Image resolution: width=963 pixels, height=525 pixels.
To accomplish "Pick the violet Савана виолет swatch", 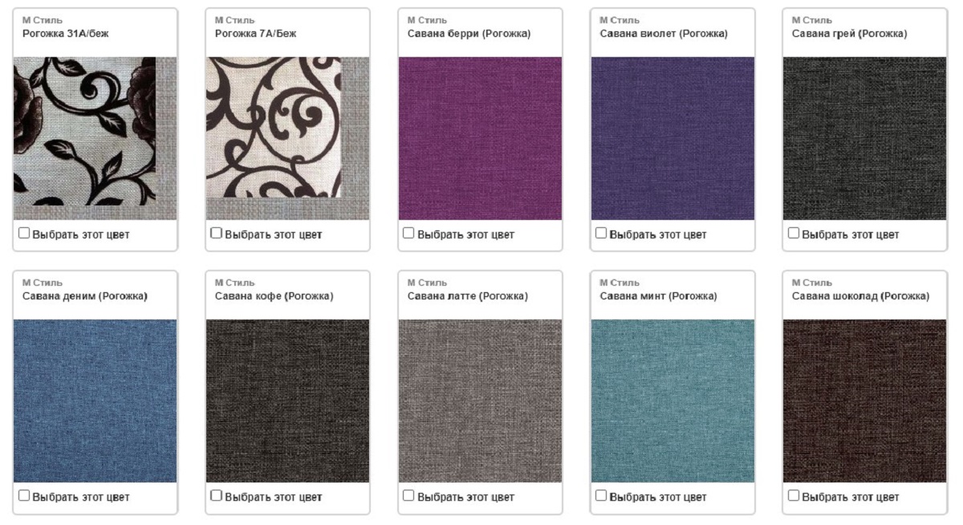I will (672, 138).
